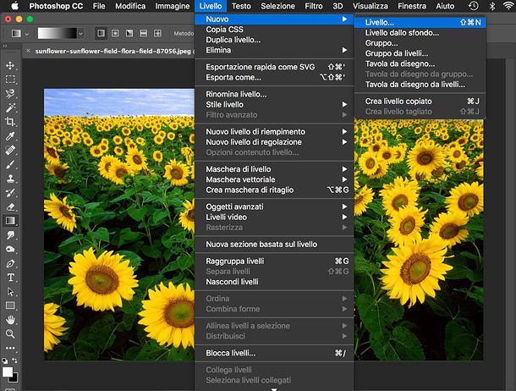
Task: Expand the Maschera vettoriale submenu
Action: tap(274, 179)
